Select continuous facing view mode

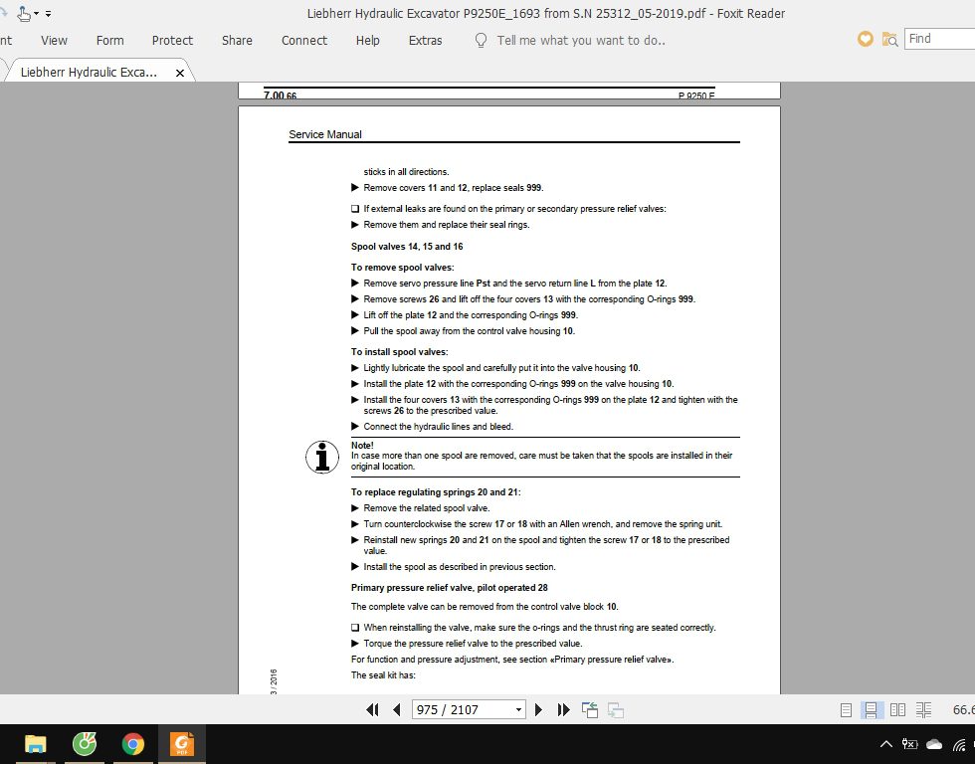923,710
